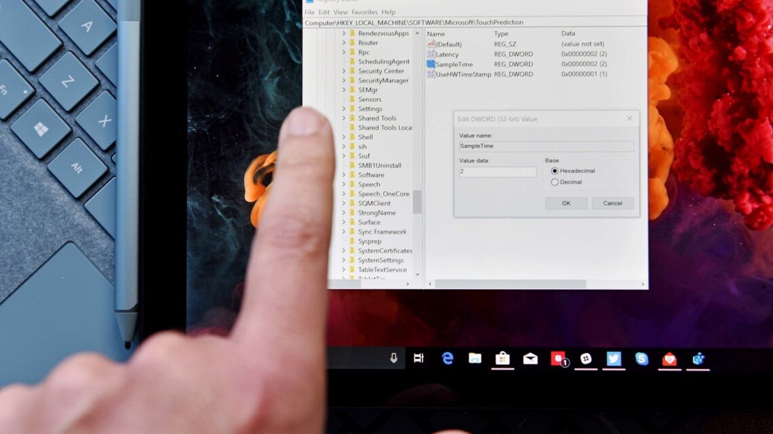Select the TableTextService tree key

pyautogui.click(x=382, y=269)
